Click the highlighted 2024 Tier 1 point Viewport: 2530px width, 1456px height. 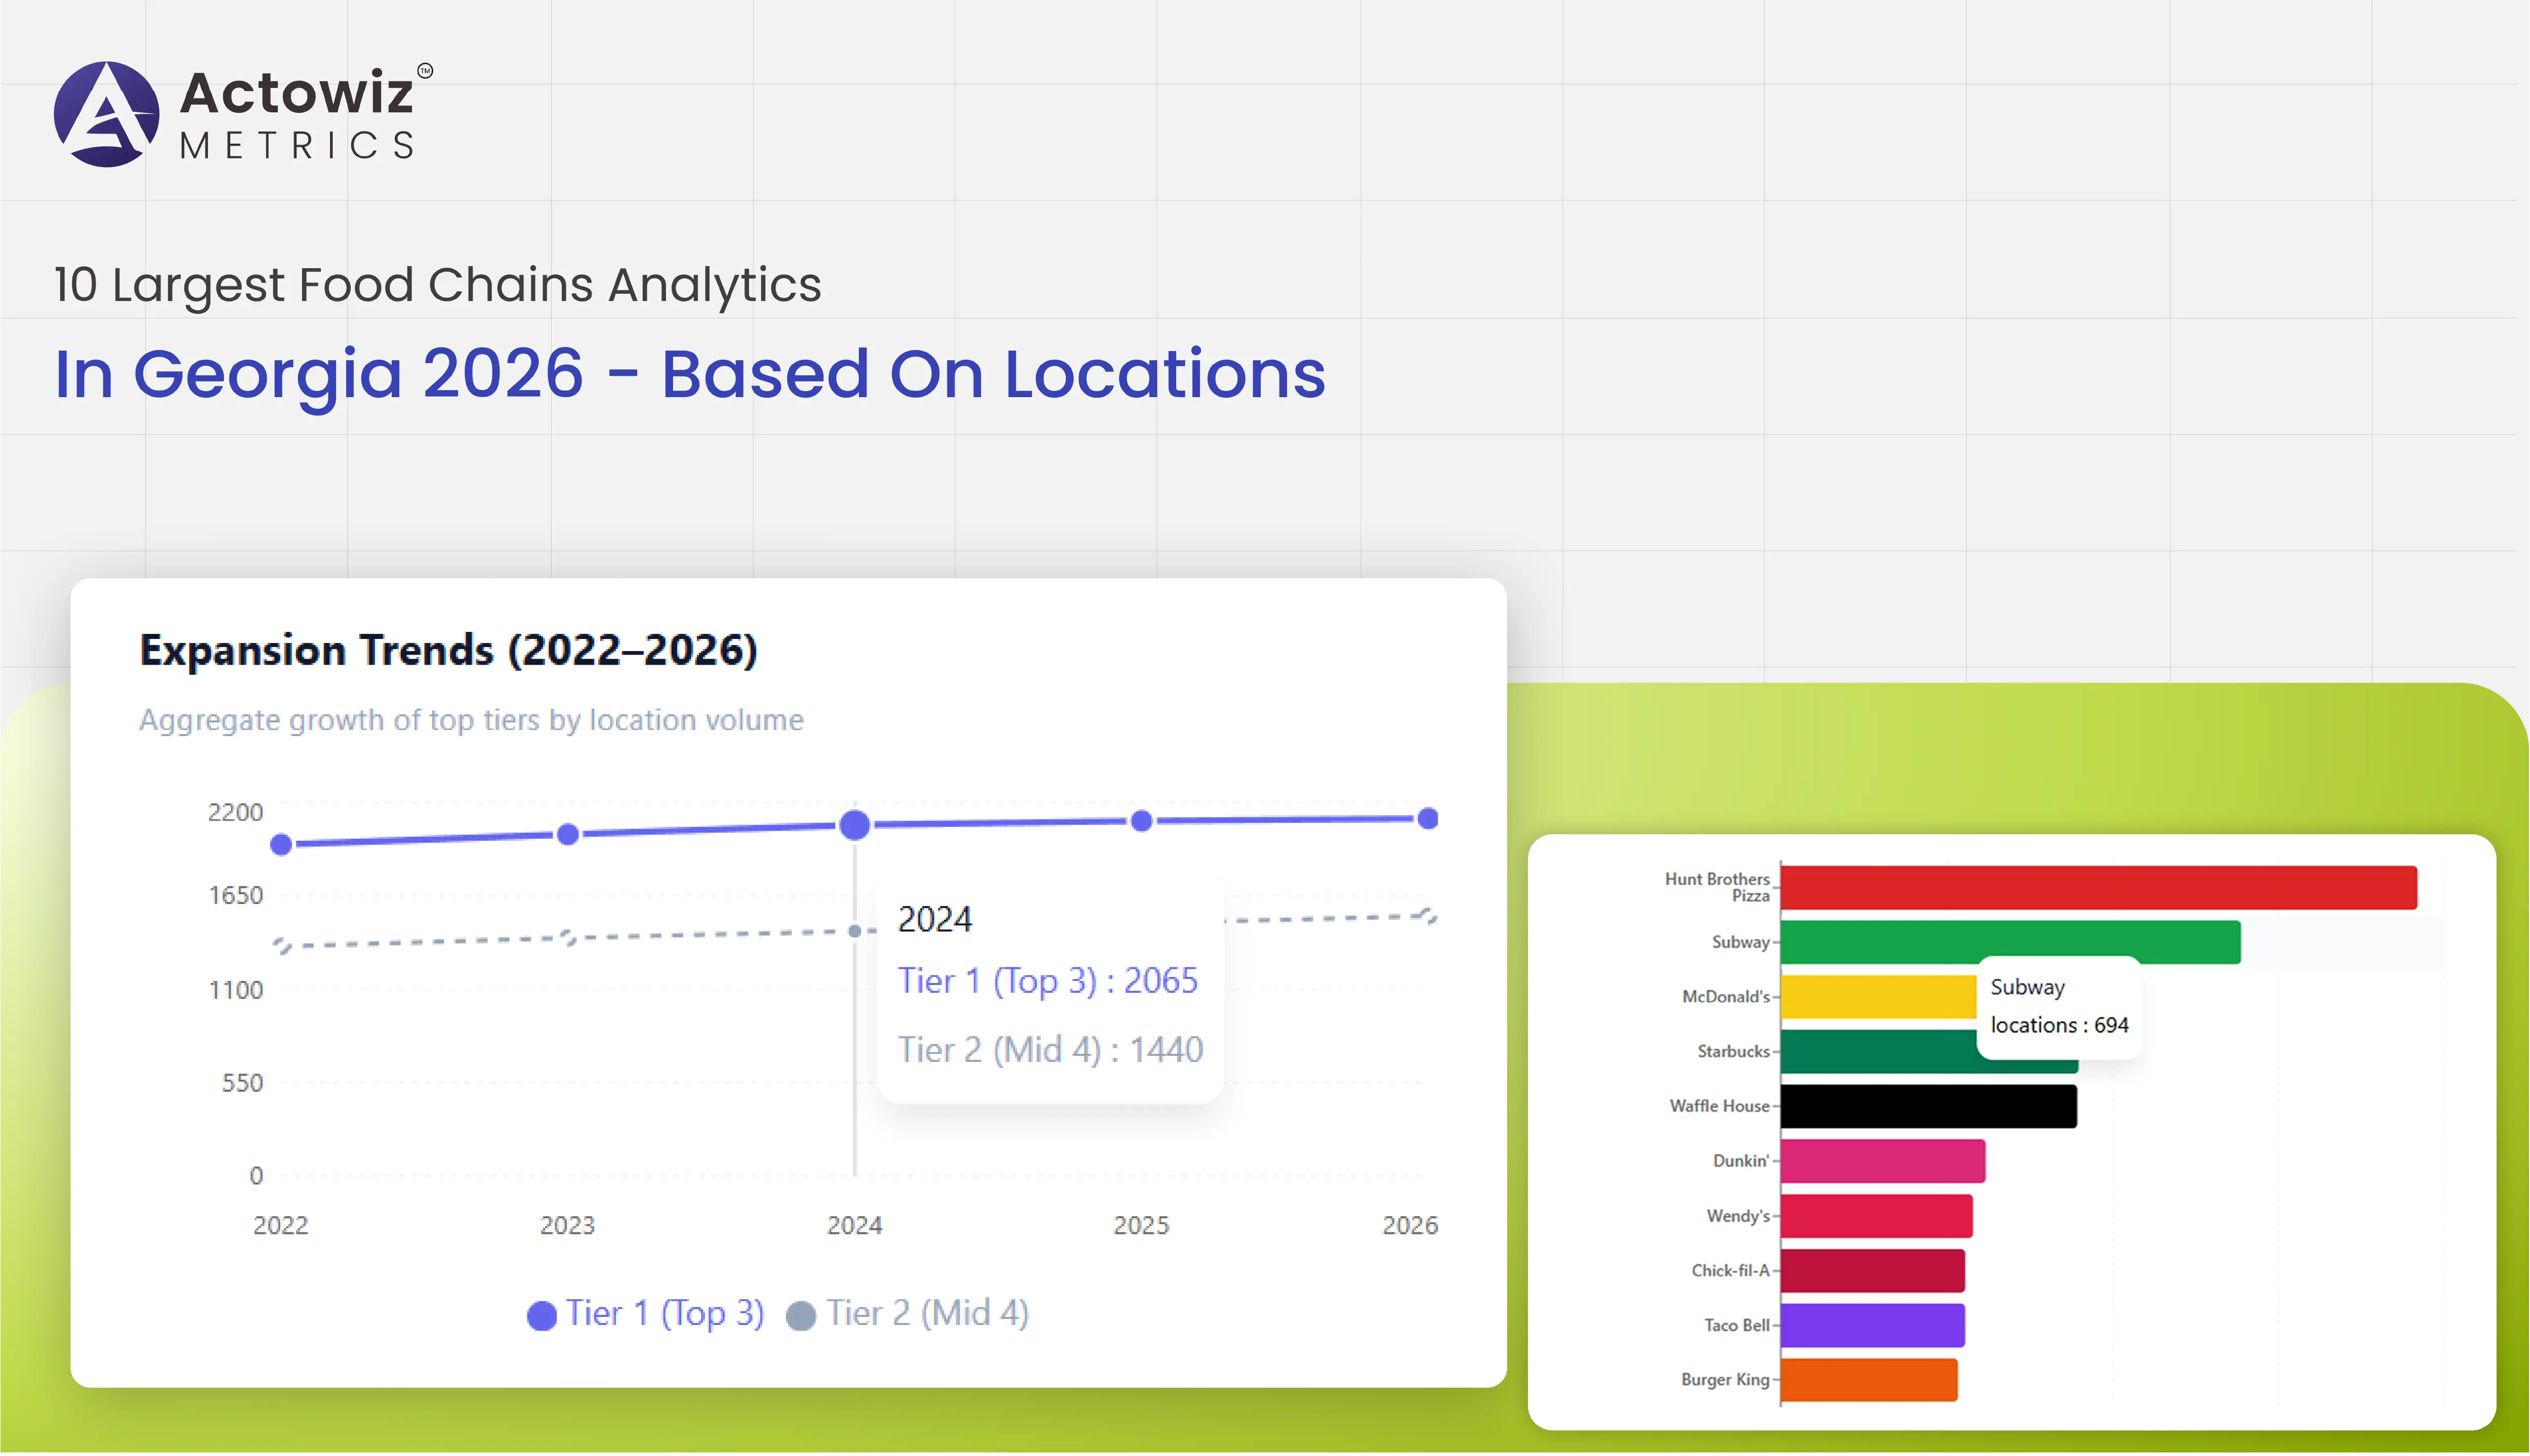(854, 825)
